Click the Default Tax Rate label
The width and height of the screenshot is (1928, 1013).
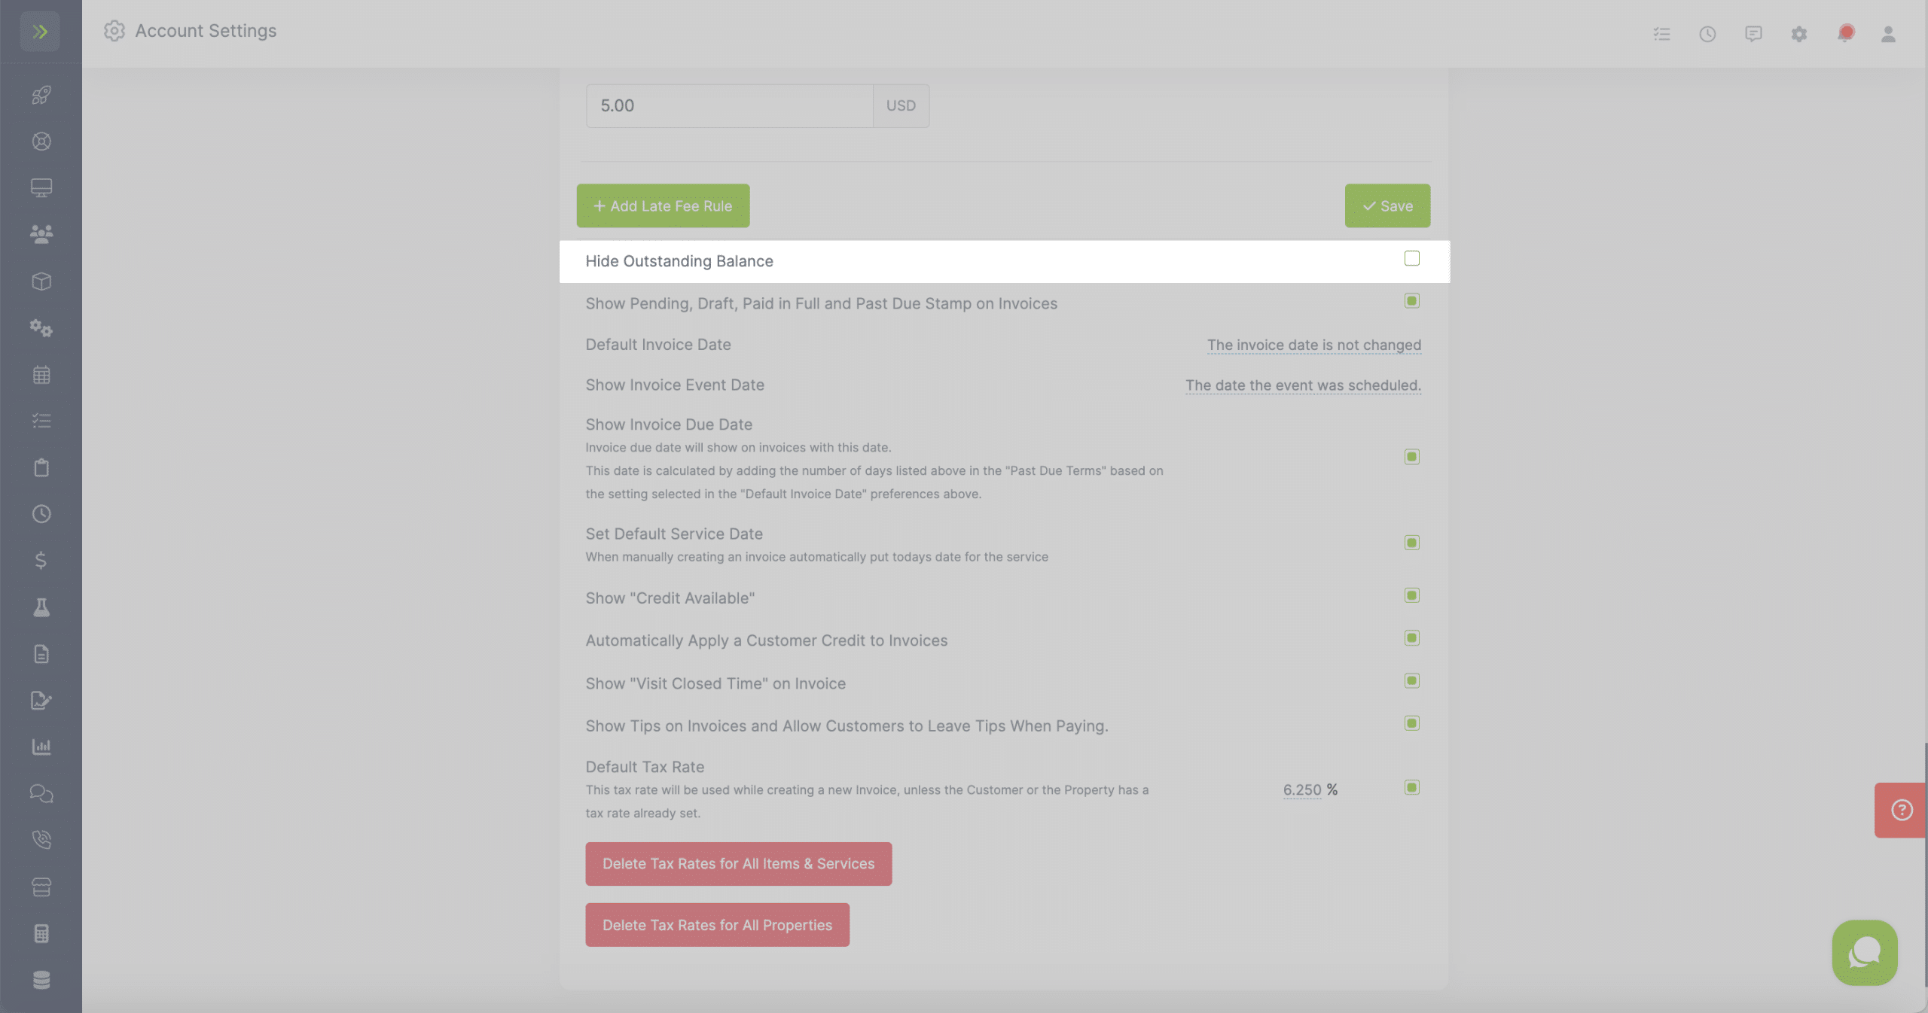(x=645, y=767)
